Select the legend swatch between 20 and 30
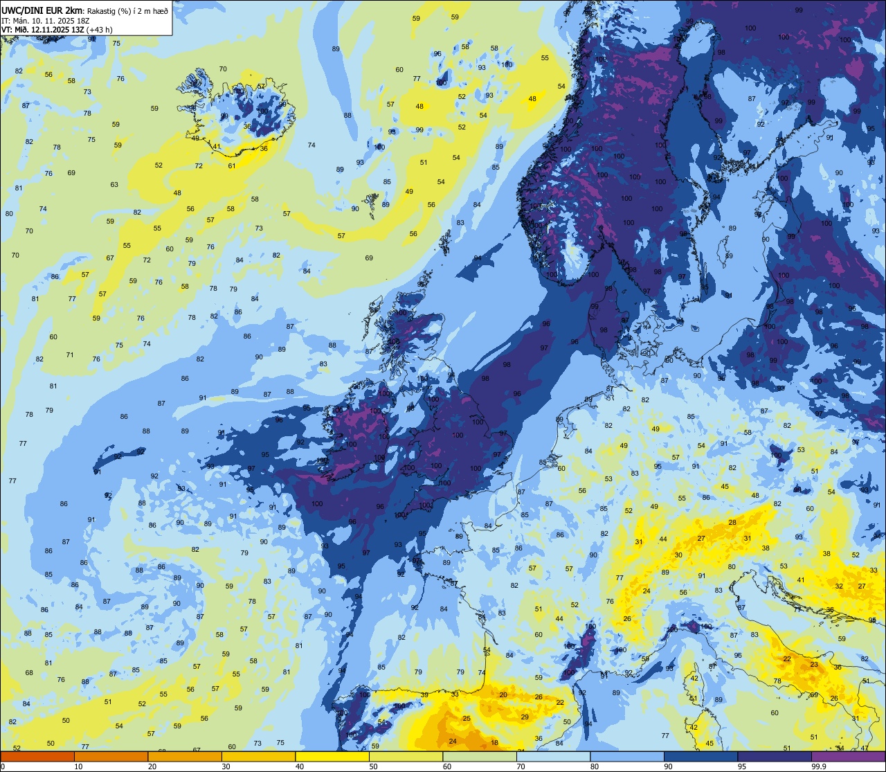 tap(185, 756)
